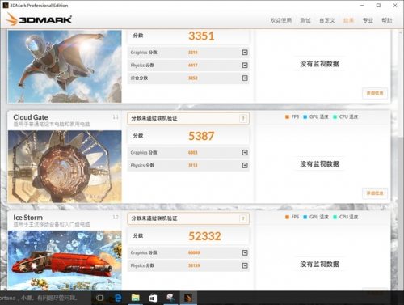The height and width of the screenshot is (305, 404).
Task: Expand the Graphics score row showing 3210
Action: click(245, 53)
